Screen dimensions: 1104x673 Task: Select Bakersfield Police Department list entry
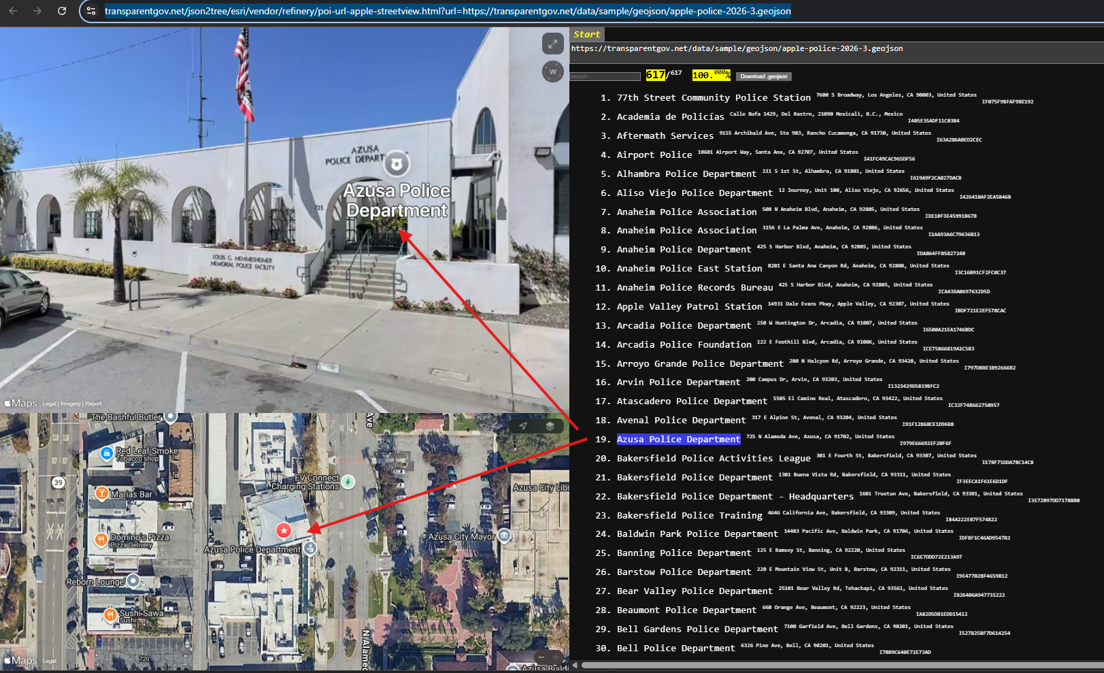[x=694, y=478]
